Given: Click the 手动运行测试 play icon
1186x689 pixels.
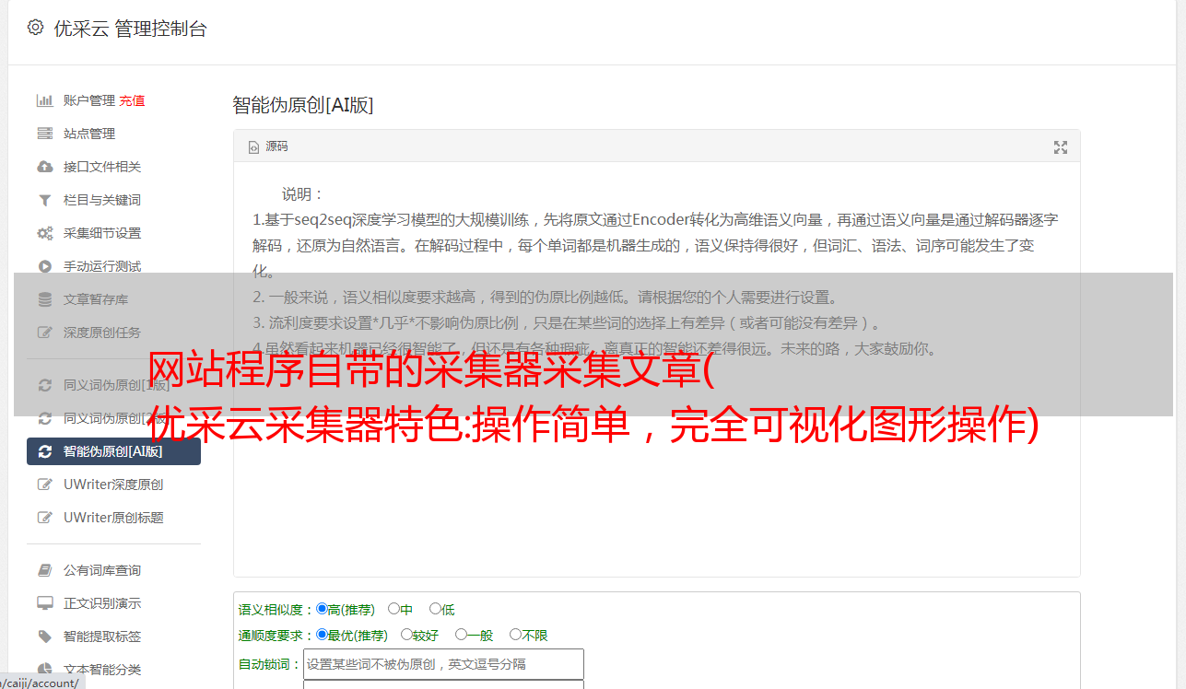Looking at the screenshot, I should pos(44,266).
